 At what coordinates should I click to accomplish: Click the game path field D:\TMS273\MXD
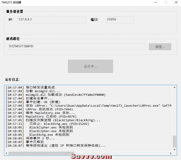77,47
